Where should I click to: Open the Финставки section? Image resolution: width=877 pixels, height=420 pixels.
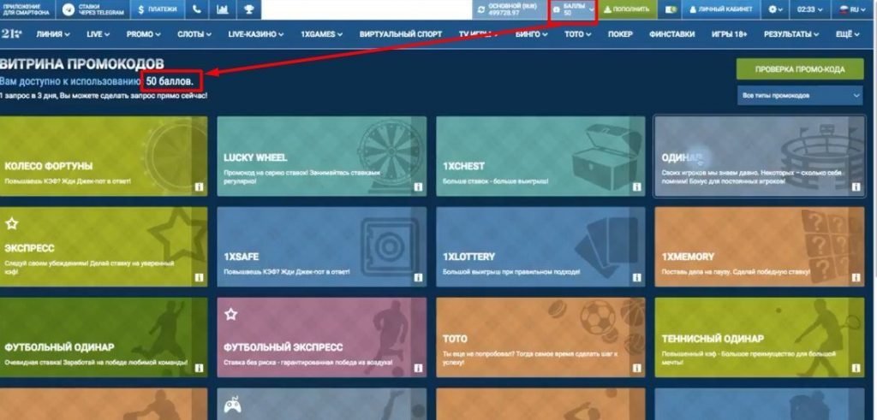click(671, 34)
